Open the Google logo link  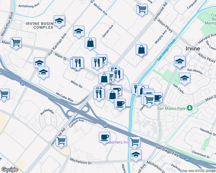coord(10,170)
